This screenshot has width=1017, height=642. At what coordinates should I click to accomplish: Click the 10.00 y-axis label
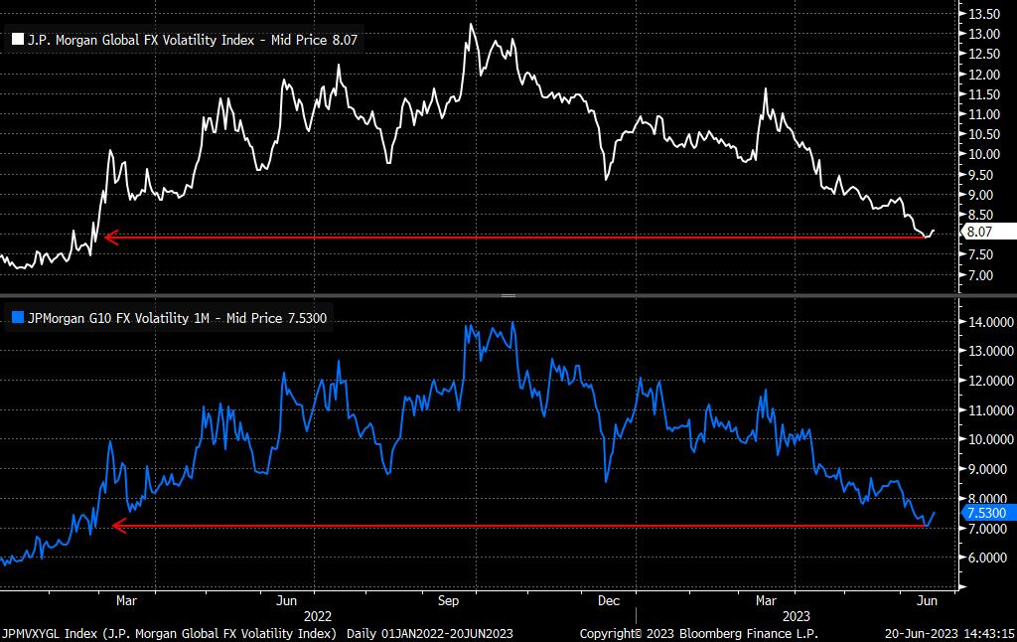[984, 154]
